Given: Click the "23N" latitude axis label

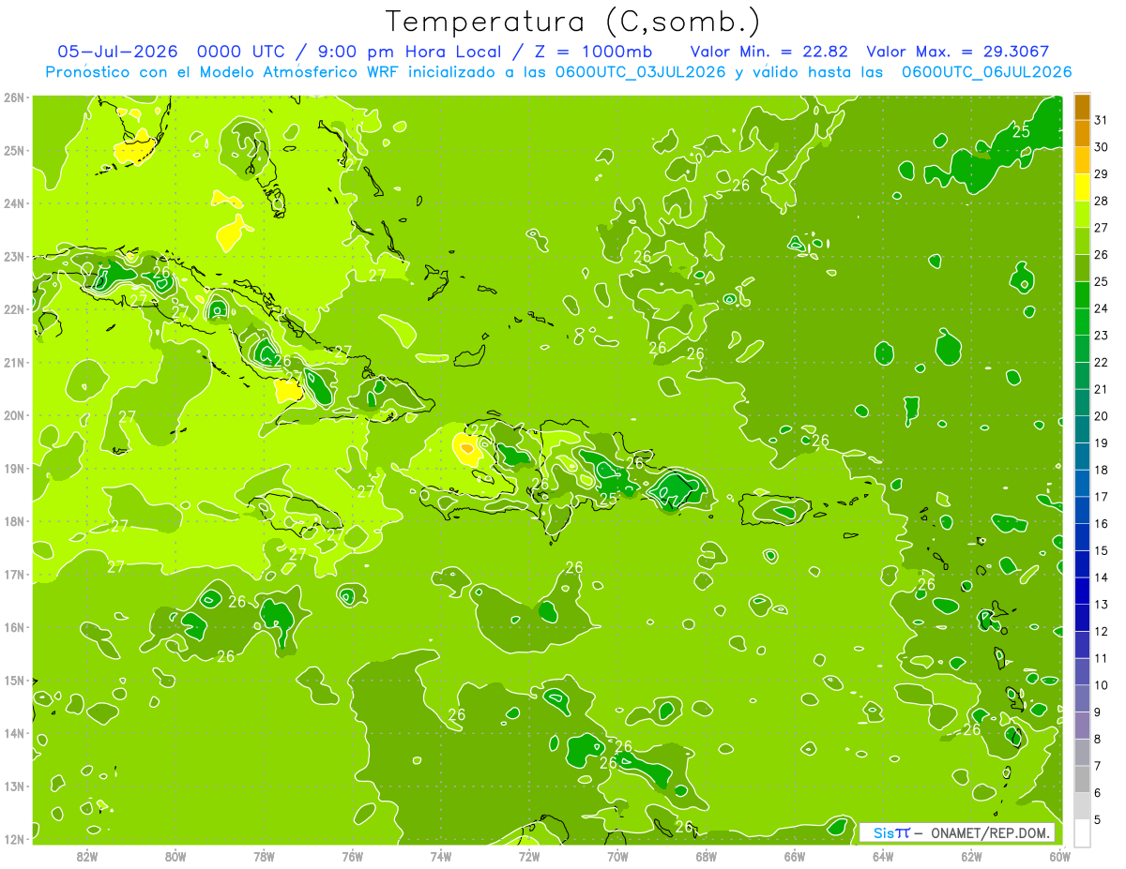Looking at the screenshot, I should tap(15, 257).
